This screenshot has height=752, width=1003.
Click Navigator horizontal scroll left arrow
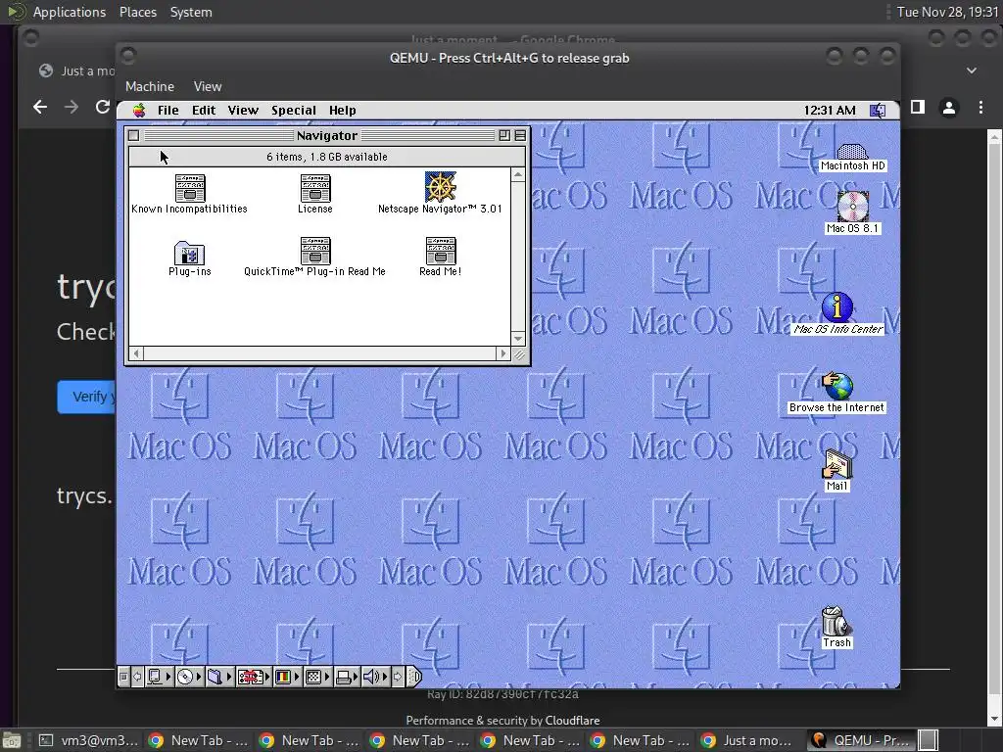click(x=135, y=353)
